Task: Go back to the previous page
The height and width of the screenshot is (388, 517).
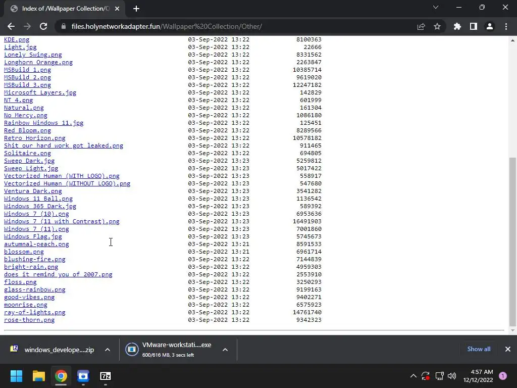Action: (11, 26)
